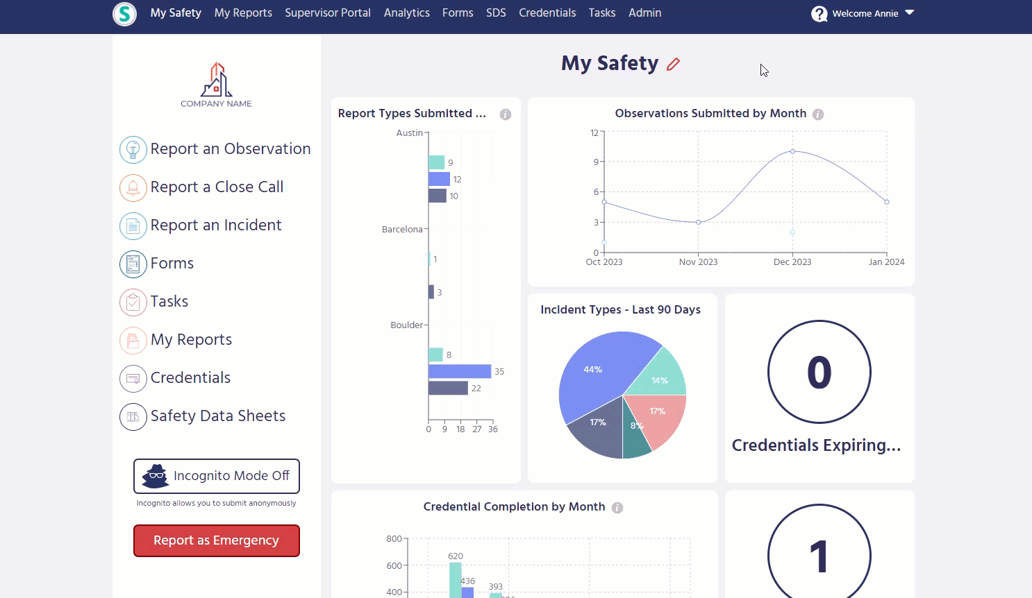Click the pencil edit icon beside My Safety

tap(673, 65)
